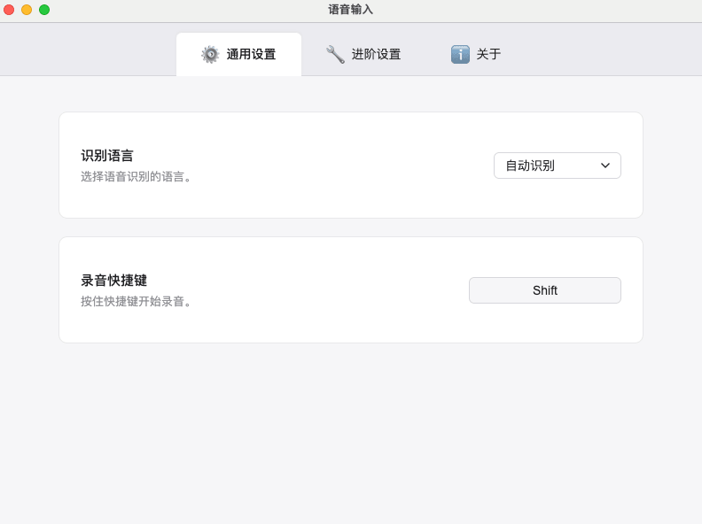702x524 pixels.
Task: Go to the 关于 tab label
Action: click(x=488, y=54)
